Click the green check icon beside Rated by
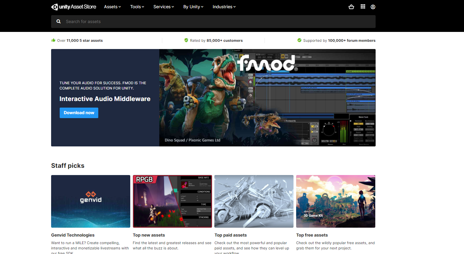 186,40
